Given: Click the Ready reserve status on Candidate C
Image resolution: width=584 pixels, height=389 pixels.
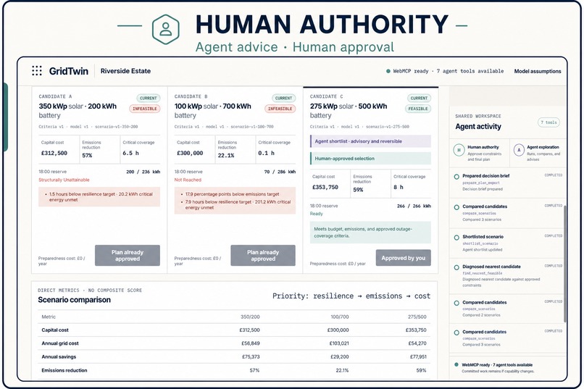Looking at the screenshot, I should tap(316, 214).
